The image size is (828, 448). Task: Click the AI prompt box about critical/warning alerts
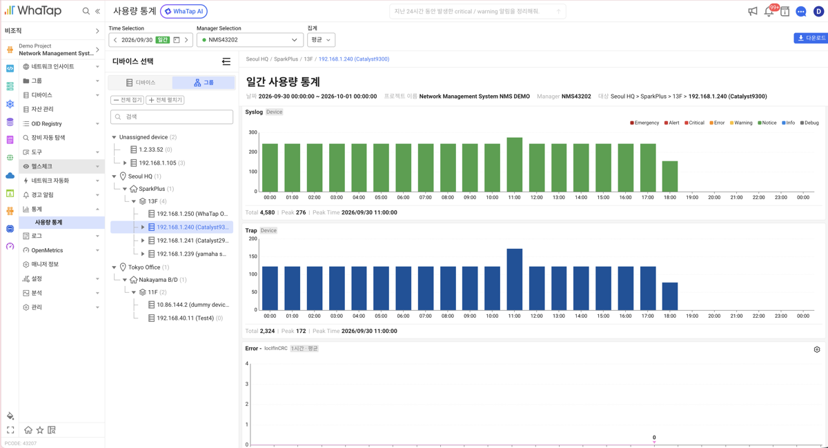(x=477, y=12)
